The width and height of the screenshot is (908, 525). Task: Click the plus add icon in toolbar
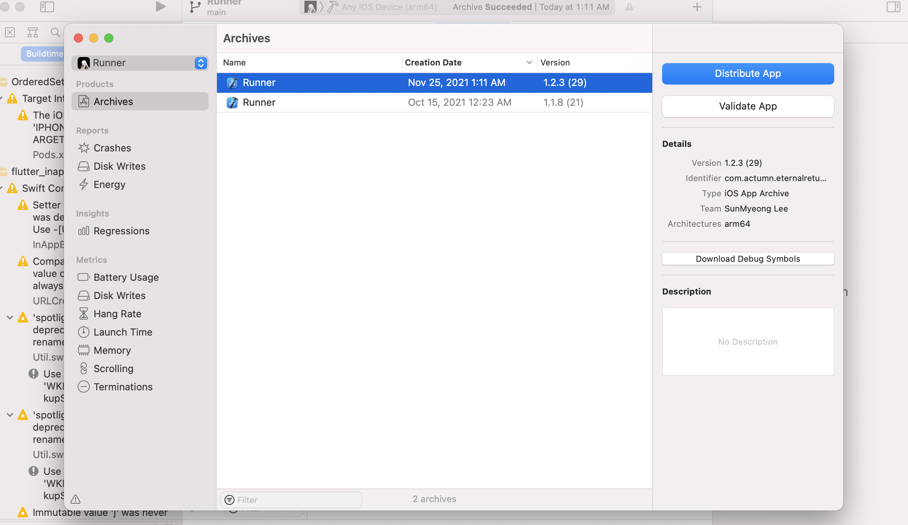[697, 7]
